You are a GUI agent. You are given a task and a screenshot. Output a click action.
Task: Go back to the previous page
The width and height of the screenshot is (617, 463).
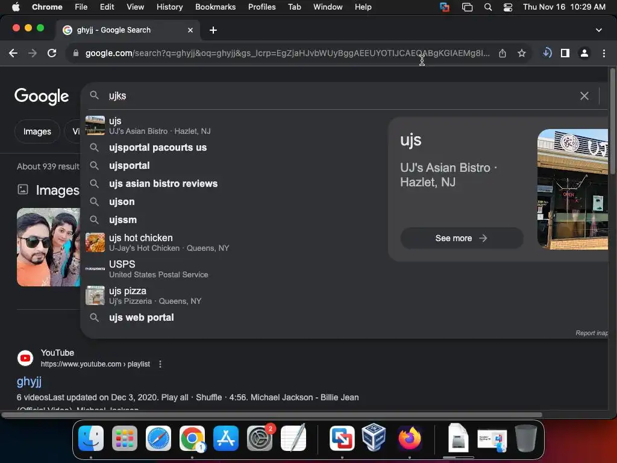[x=13, y=53]
